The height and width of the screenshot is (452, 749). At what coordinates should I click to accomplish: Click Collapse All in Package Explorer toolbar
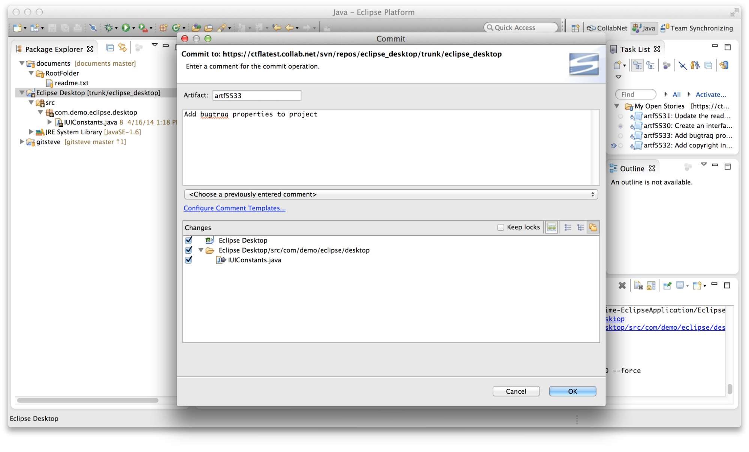(110, 47)
